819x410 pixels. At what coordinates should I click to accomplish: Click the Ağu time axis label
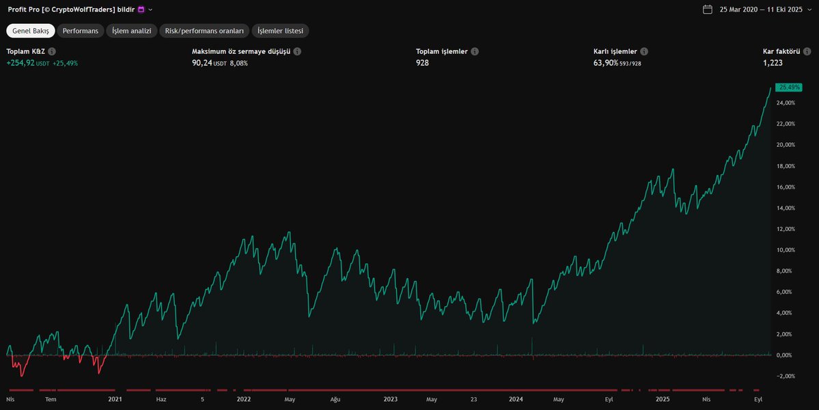point(335,400)
